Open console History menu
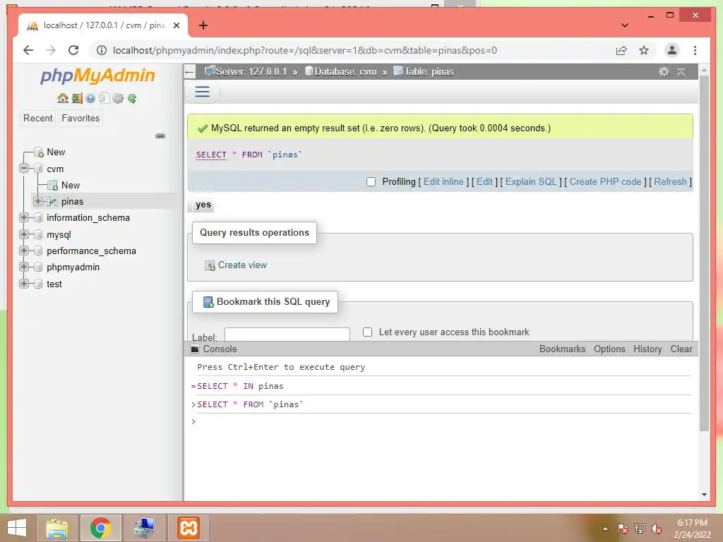This screenshot has width=723, height=542. (647, 349)
